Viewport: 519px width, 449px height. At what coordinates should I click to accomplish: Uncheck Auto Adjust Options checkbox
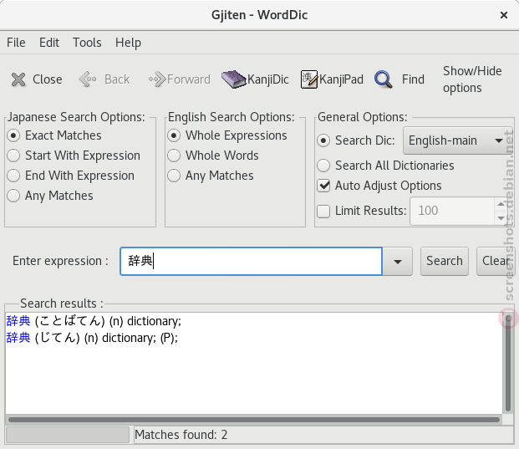[323, 186]
